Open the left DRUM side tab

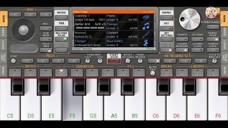(4, 70)
